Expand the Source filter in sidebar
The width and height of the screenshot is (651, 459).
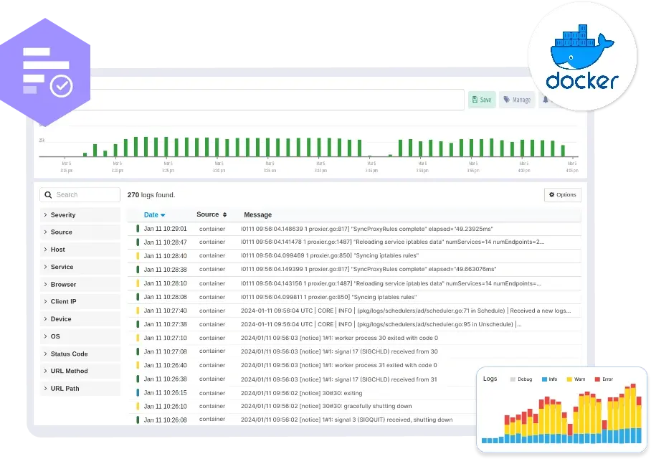coord(80,232)
